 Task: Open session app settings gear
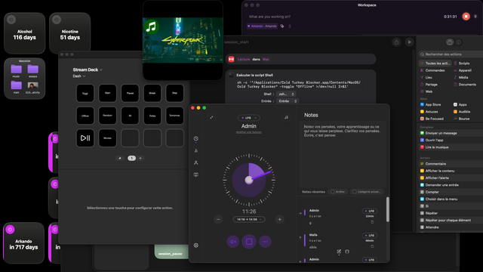pyautogui.click(x=196, y=246)
